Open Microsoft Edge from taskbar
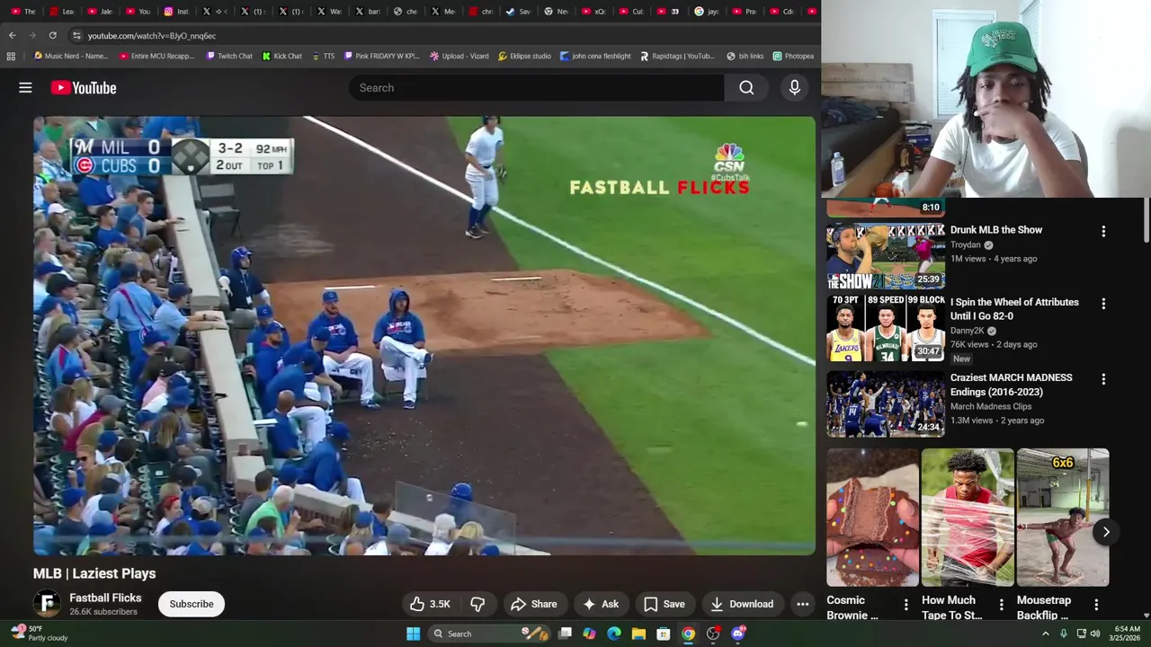The width and height of the screenshot is (1151, 647). click(x=614, y=634)
